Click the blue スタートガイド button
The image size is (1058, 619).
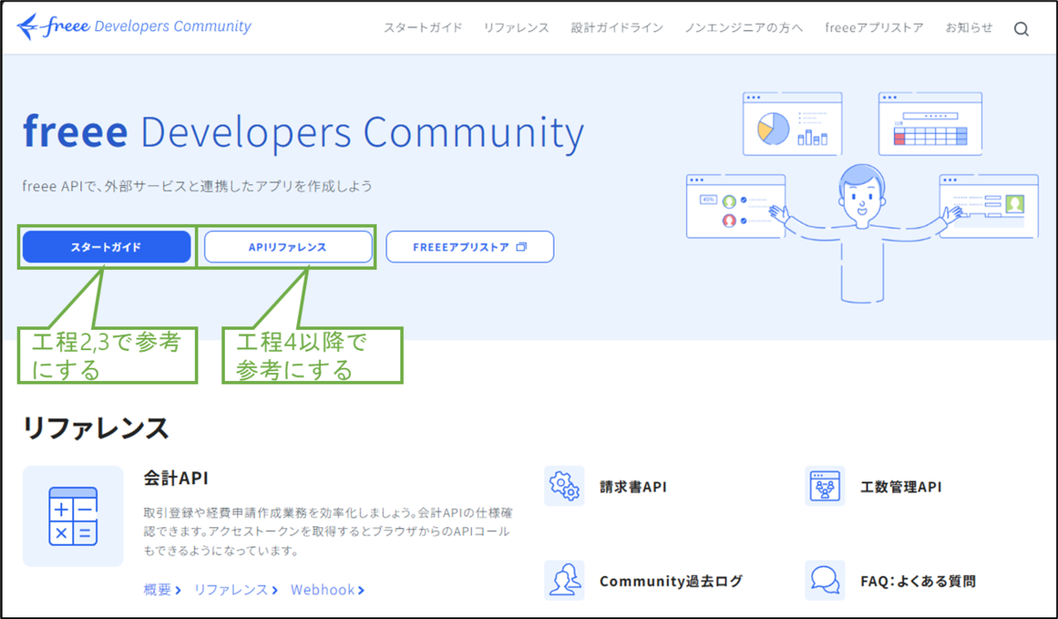(x=107, y=247)
